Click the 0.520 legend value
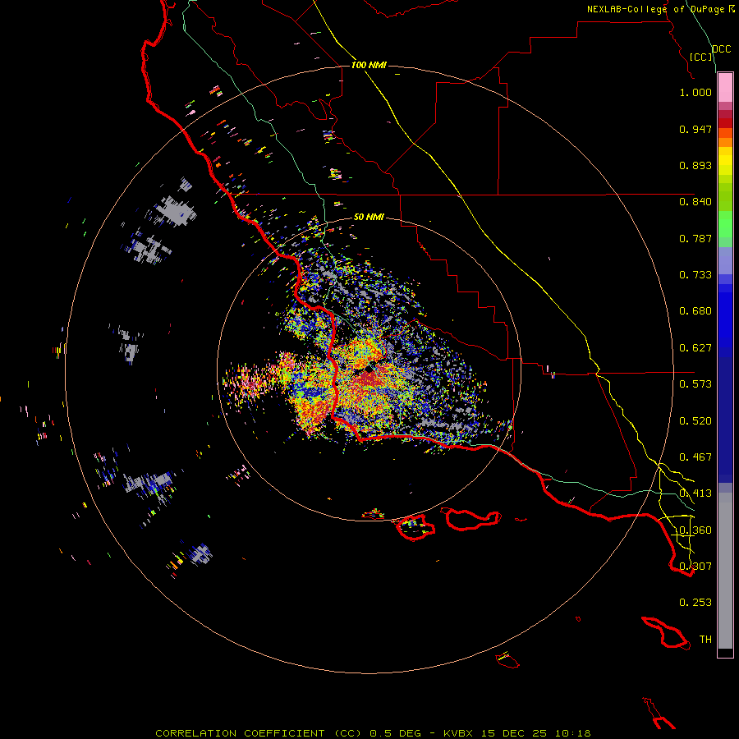739x739 pixels. click(x=695, y=421)
